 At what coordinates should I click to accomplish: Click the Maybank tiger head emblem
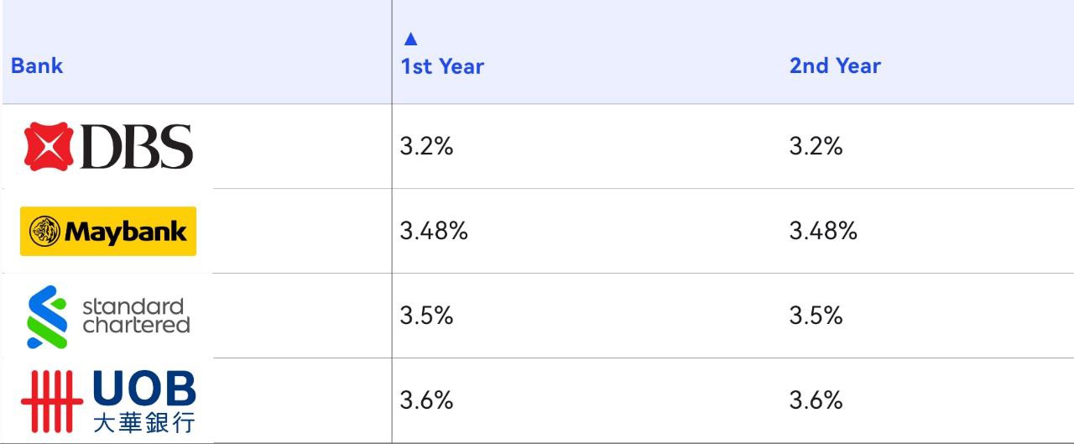click(44, 231)
